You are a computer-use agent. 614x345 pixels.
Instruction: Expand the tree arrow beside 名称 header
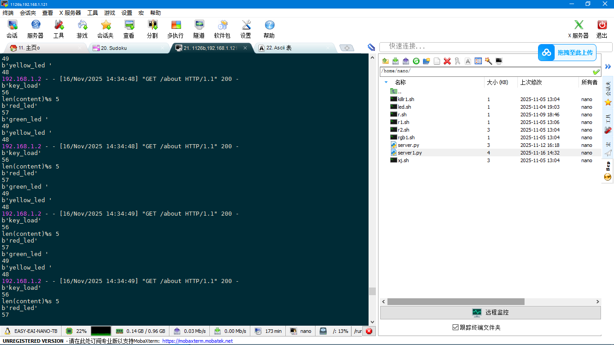pos(386,82)
